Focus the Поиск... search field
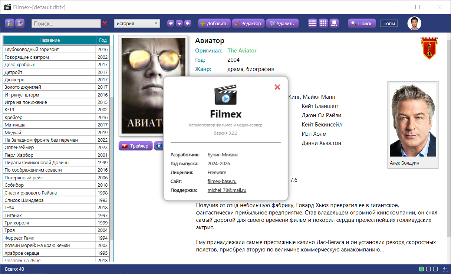 tap(66, 23)
